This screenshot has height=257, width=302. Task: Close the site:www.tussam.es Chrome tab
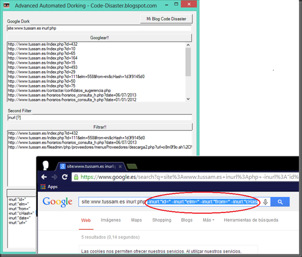(120, 166)
